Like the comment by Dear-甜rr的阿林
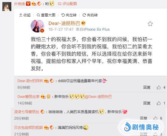Viewport: 167px width, 136px height. tap(159, 87)
